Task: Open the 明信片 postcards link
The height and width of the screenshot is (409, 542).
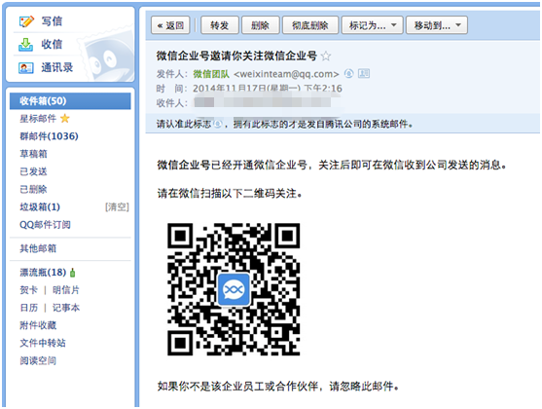Action: tap(66, 290)
